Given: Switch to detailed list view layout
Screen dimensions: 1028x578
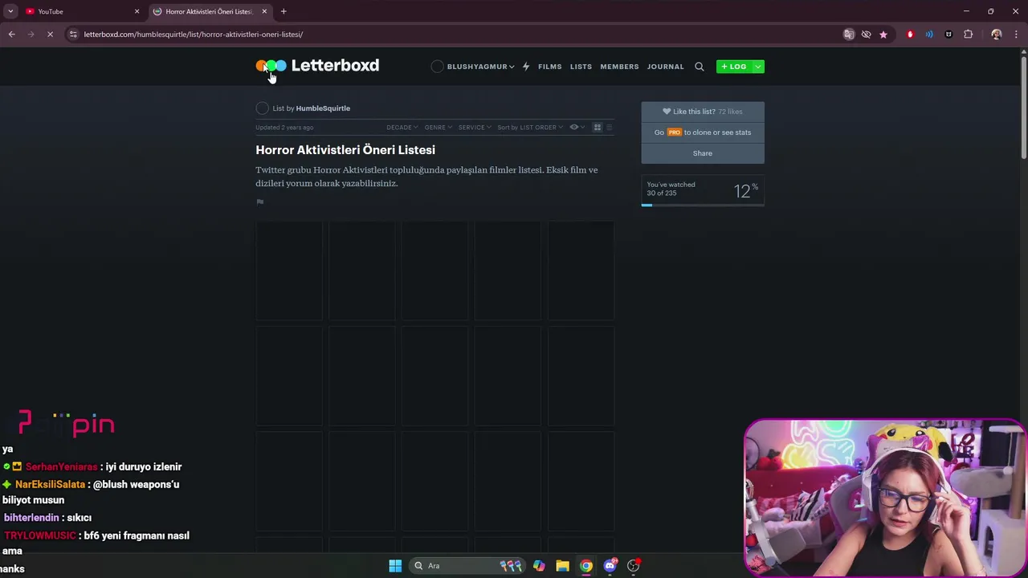Looking at the screenshot, I should [x=609, y=128].
